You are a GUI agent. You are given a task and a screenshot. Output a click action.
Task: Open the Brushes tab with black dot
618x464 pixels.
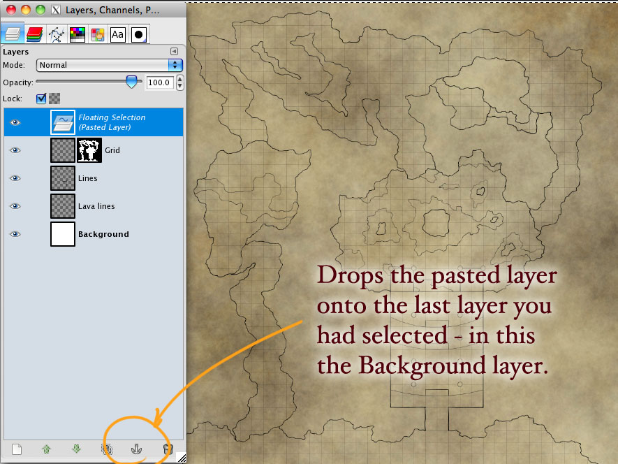click(138, 34)
